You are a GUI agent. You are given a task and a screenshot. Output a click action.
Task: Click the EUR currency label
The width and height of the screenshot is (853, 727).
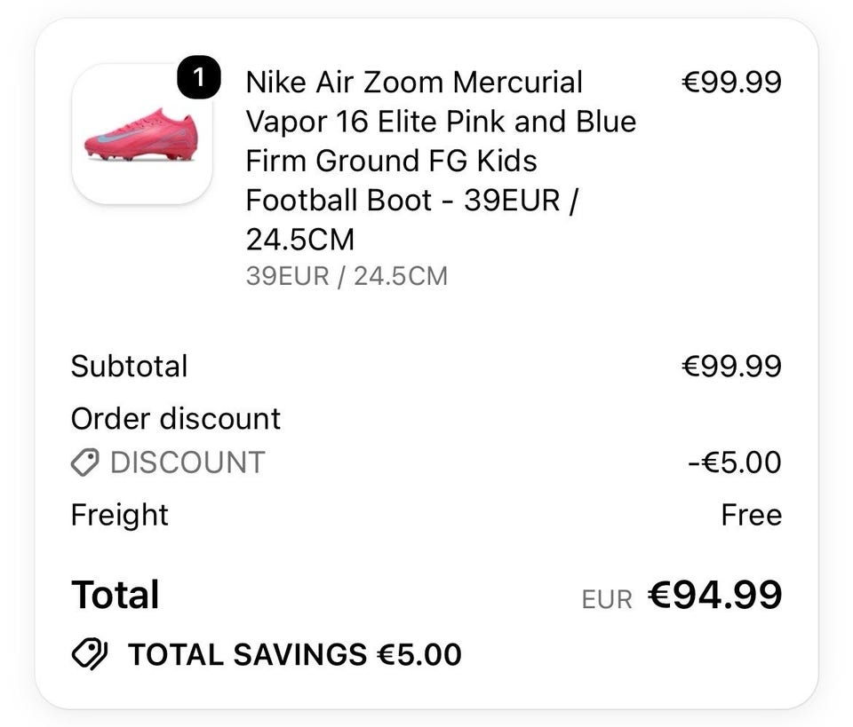click(x=607, y=600)
